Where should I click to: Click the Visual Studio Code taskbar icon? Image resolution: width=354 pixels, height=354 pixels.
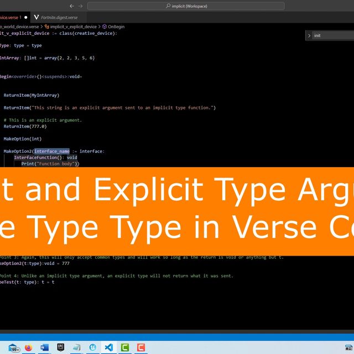pos(109,347)
